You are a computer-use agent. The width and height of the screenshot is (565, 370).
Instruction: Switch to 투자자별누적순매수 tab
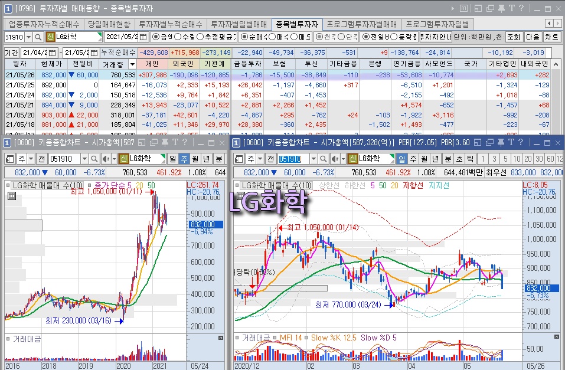(x=171, y=24)
